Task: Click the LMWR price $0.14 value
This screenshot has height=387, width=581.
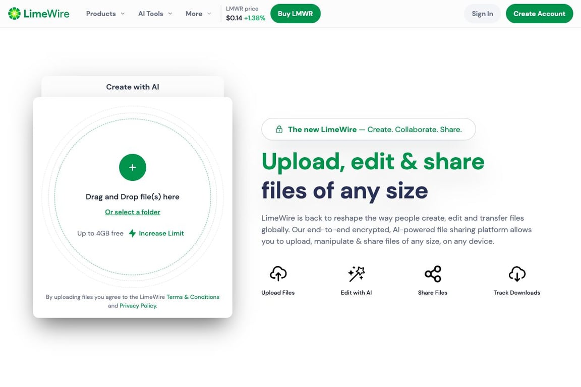Action: pos(234,18)
